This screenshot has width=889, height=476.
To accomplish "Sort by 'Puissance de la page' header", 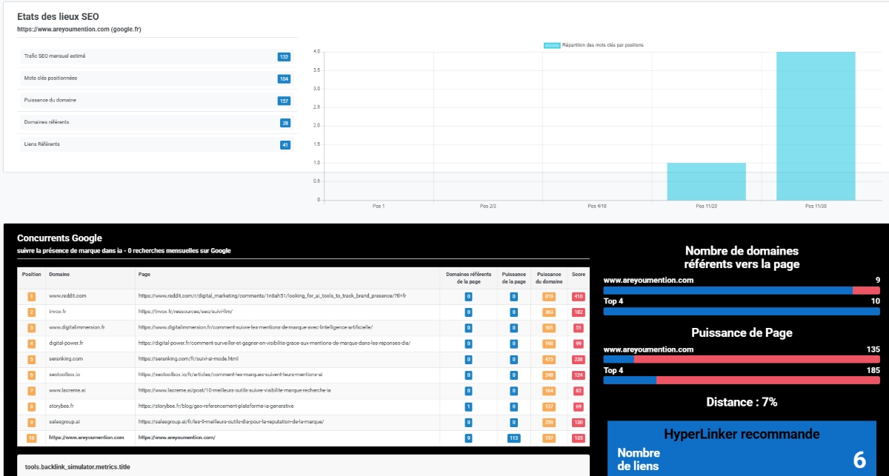I will pyautogui.click(x=513, y=278).
